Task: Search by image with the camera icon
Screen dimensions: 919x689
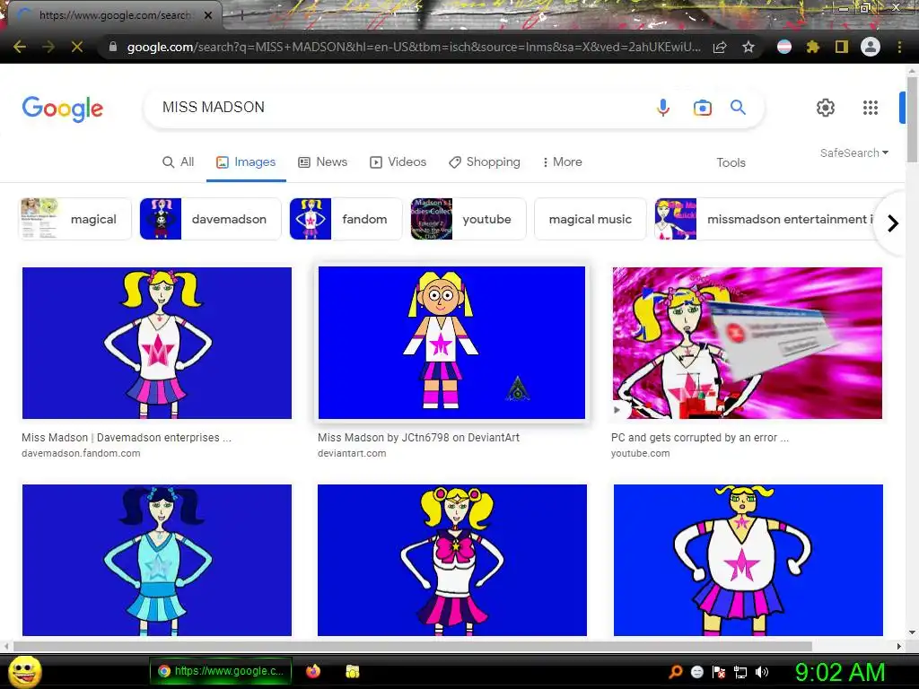Action: coord(702,108)
